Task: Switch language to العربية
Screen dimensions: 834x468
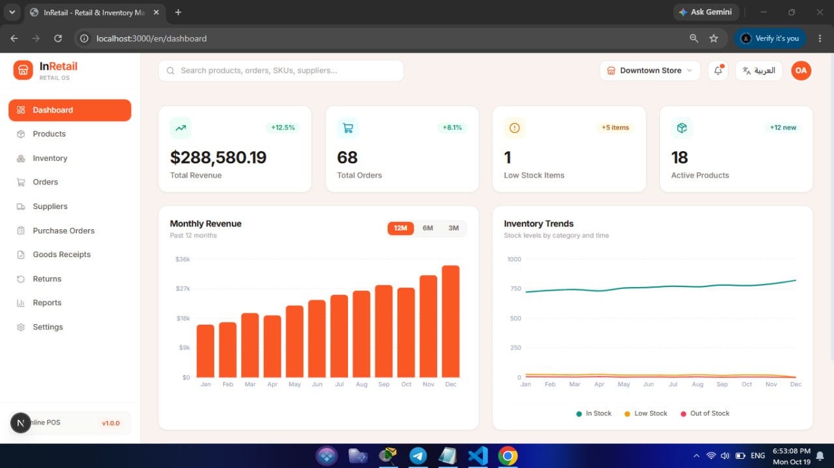Action: (x=759, y=70)
